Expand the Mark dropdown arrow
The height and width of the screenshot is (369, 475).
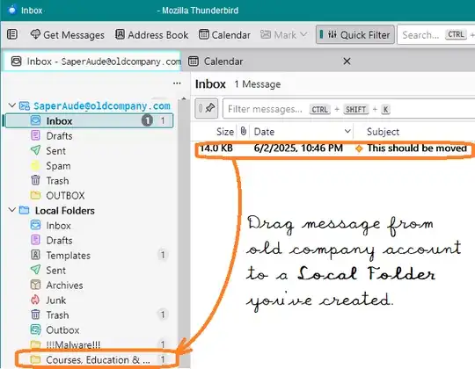303,34
